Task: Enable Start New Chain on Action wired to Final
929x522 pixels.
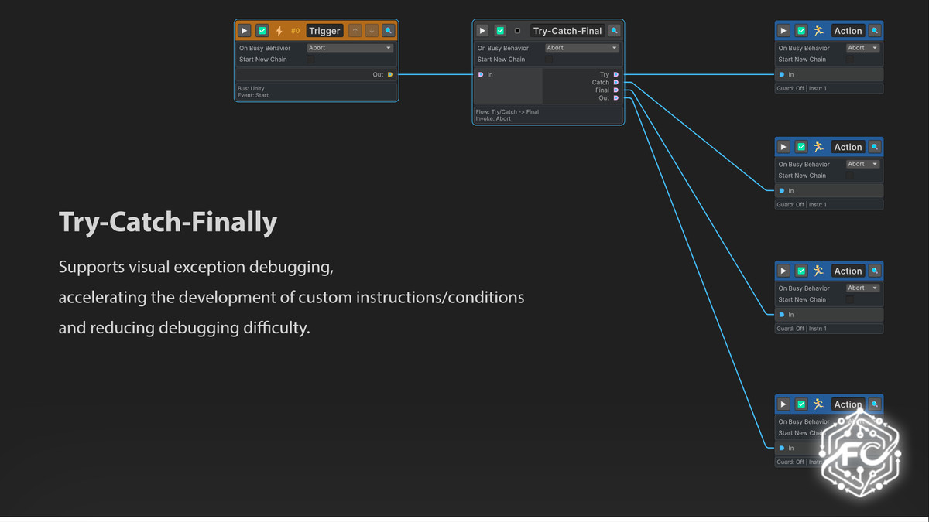Action: (850, 299)
